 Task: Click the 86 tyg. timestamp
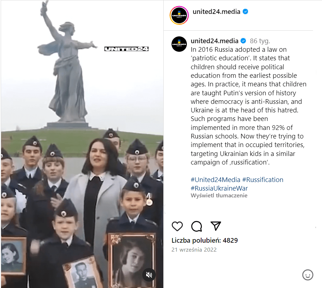pyautogui.click(x=260, y=41)
